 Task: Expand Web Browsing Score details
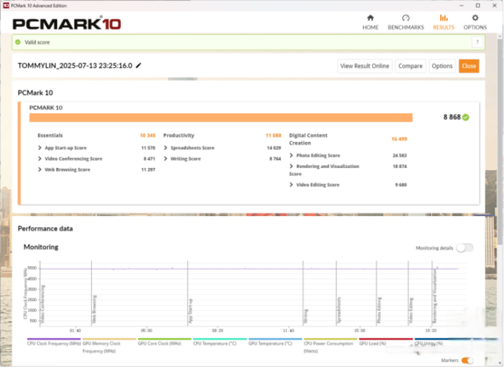tap(39, 169)
